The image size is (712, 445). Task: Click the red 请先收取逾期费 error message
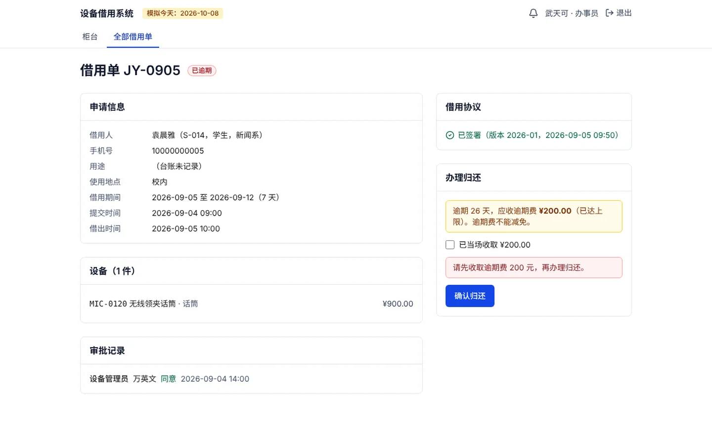coord(534,267)
